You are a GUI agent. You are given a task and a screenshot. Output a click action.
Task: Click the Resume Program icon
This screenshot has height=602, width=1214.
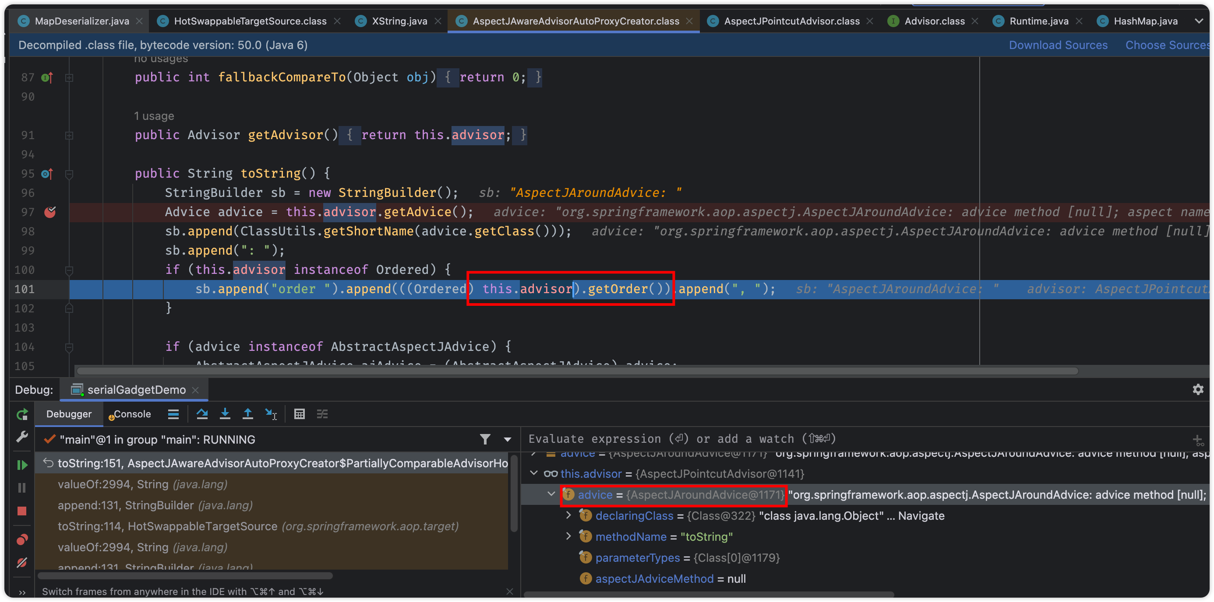click(22, 465)
